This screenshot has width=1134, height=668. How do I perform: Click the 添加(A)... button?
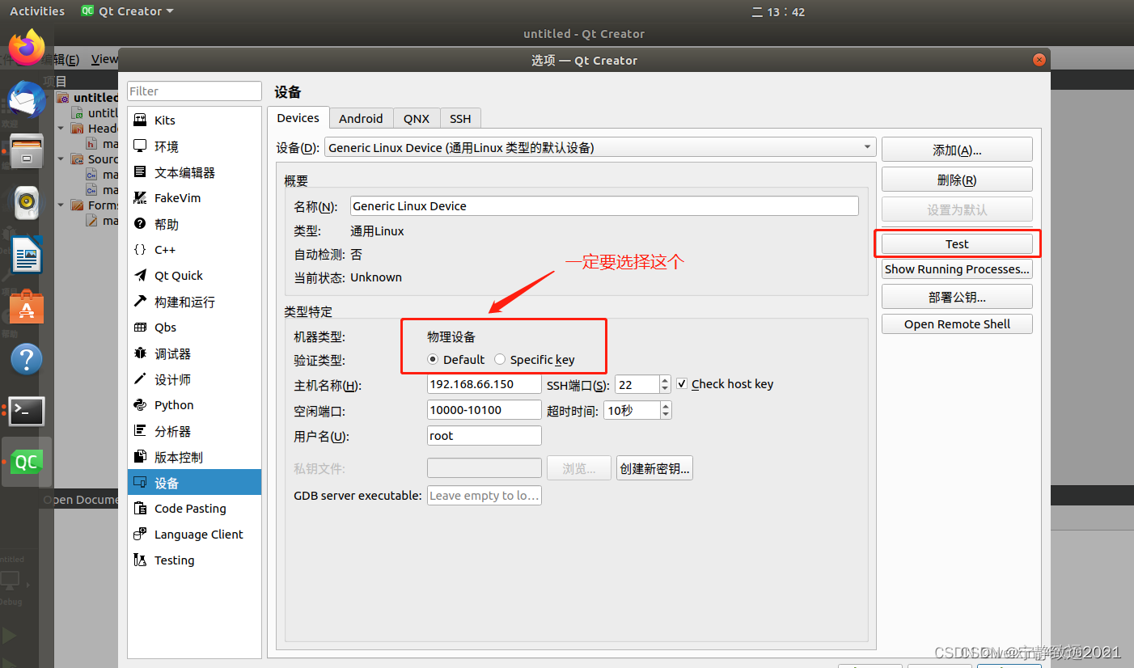(957, 150)
